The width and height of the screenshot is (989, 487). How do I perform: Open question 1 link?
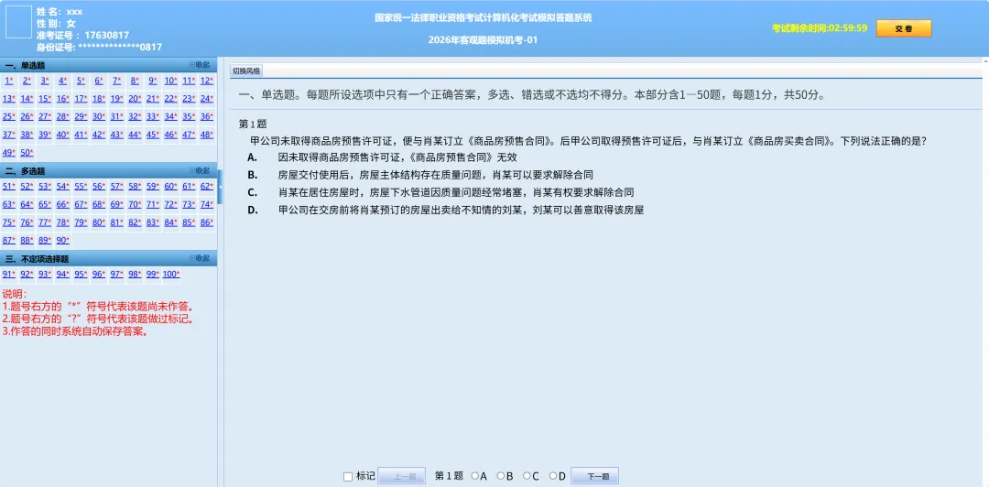point(8,81)
